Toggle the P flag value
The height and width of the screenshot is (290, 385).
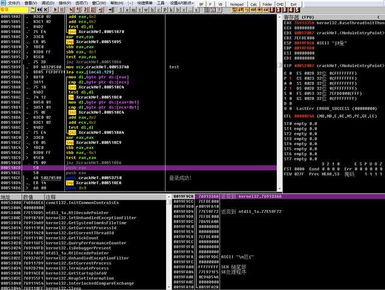[292, 77]
